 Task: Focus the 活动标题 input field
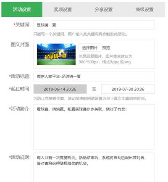pyautogui.click(x=94, y=76)
